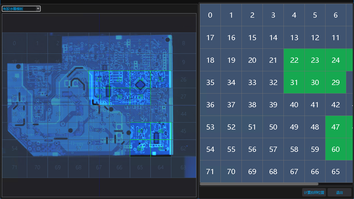Deselect green cell 29 in number grid
The image size is (354, 199).
pos(336,82)
